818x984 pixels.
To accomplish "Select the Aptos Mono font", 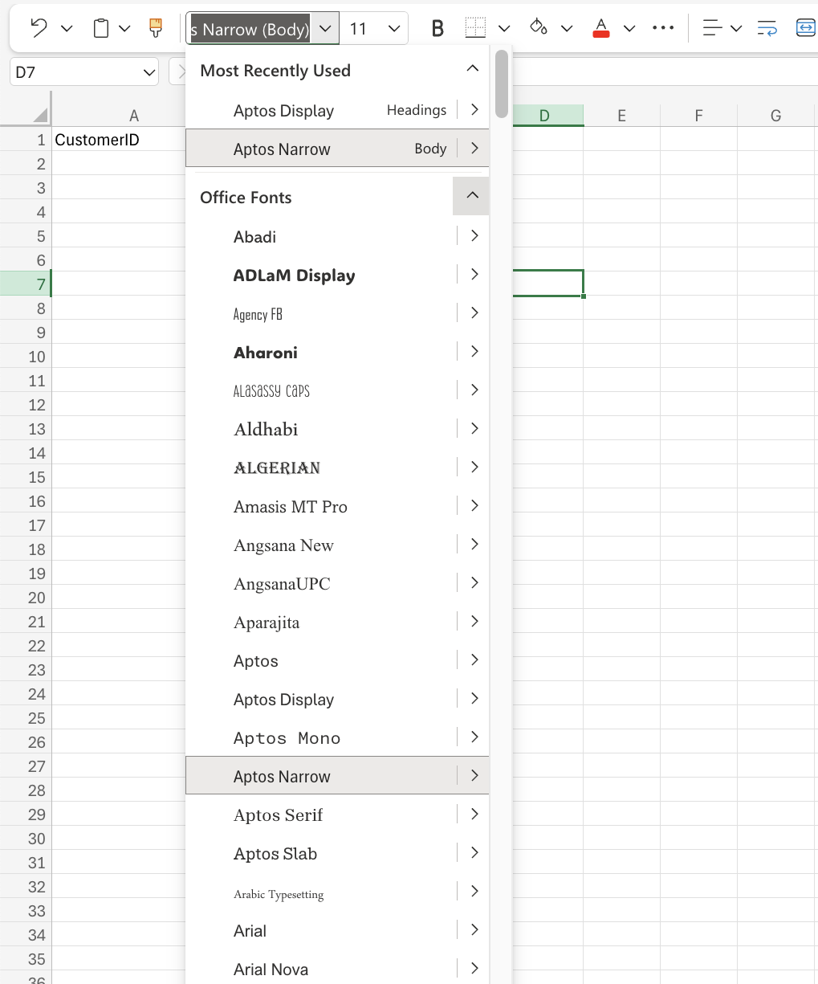I will pos(285,737).
